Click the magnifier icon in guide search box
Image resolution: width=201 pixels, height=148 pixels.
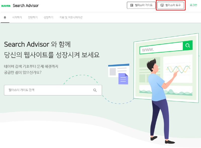click(x=95, y=90)
